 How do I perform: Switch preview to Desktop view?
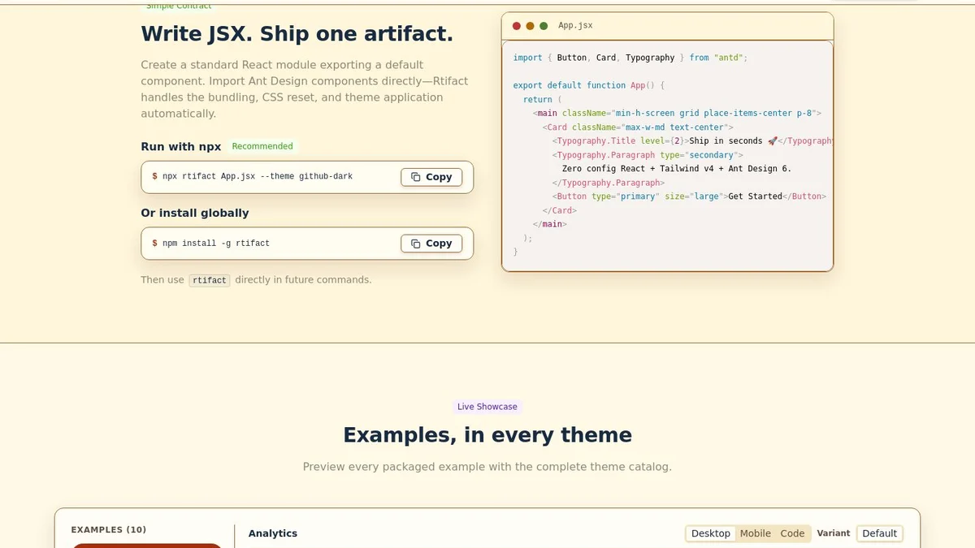[711, 533]
